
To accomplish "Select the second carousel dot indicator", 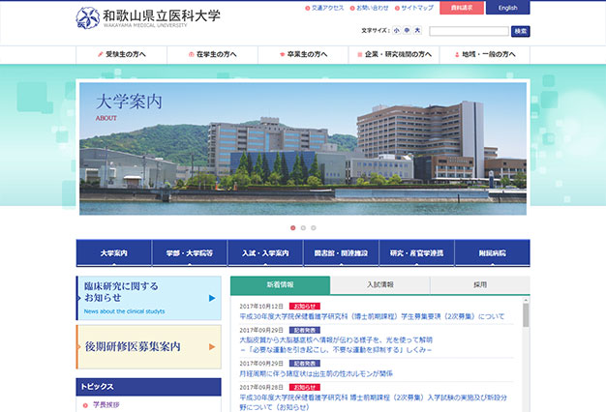I will (302, 228).
